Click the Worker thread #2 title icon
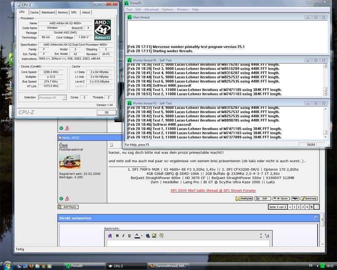Viewport: 337px width, 270px height. point(129,103)
